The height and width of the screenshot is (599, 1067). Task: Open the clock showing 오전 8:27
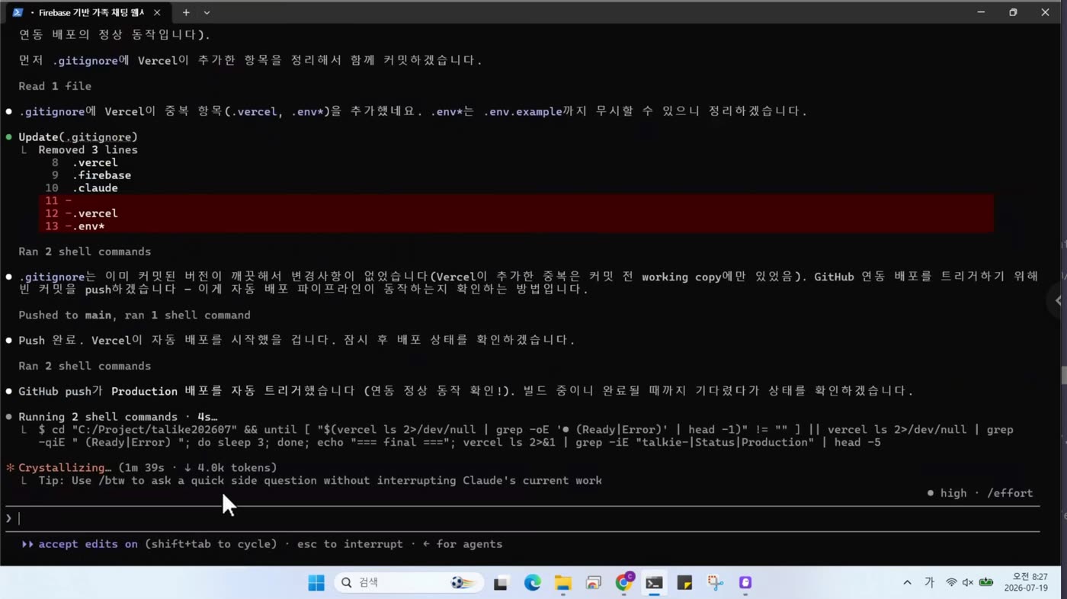point(1026,583)
